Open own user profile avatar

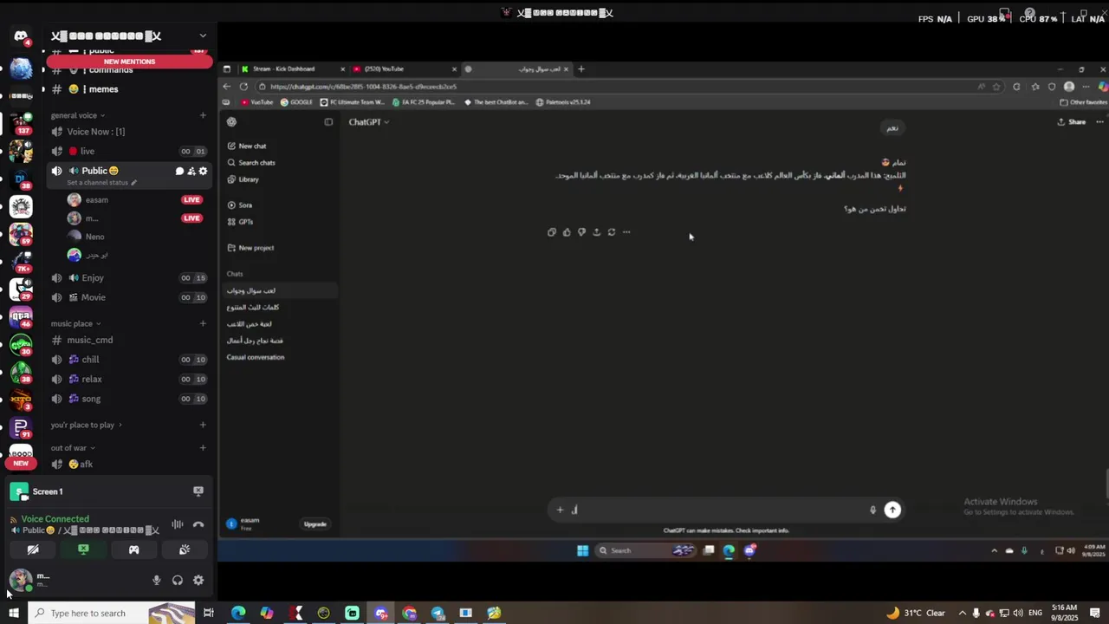20,580
